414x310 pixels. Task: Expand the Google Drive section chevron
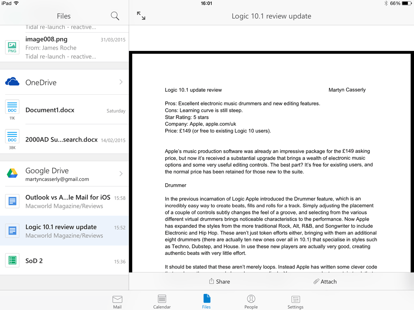tap(121, 173)
